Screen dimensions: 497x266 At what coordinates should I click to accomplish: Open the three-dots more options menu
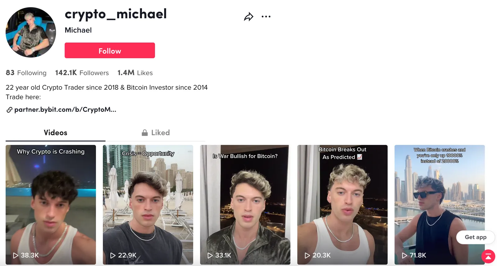pyautogui.click(x=266, y=16)
